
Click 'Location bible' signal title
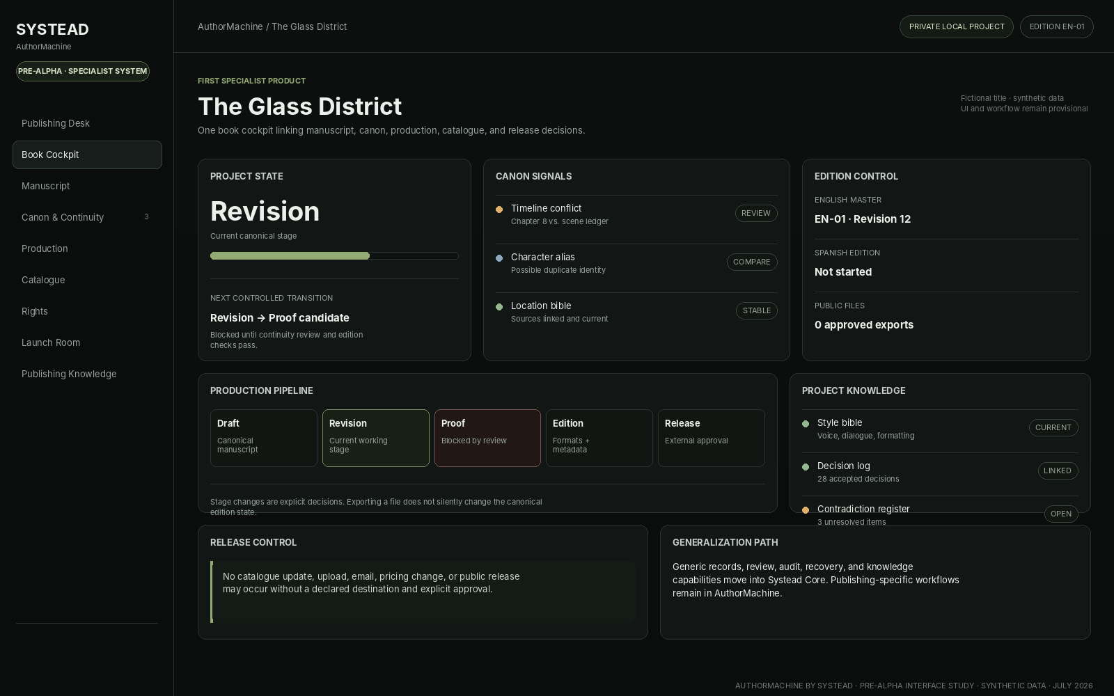[x=541, y=306]
